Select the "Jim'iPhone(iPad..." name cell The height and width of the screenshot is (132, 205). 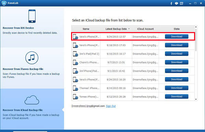pos(89,71)
